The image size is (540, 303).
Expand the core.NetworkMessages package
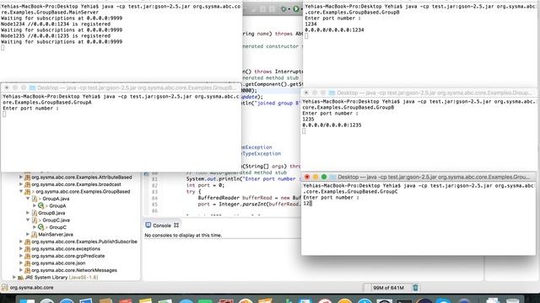[21, 270]
